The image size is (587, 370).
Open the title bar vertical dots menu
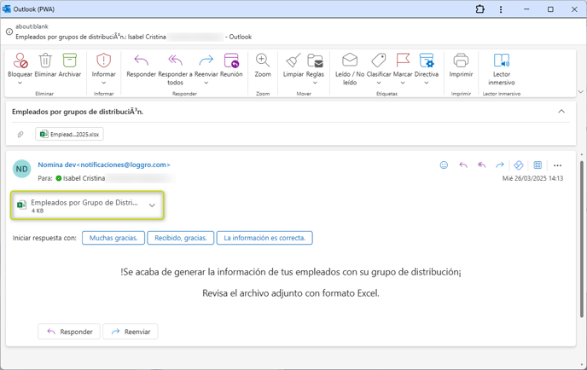(501, 9)
